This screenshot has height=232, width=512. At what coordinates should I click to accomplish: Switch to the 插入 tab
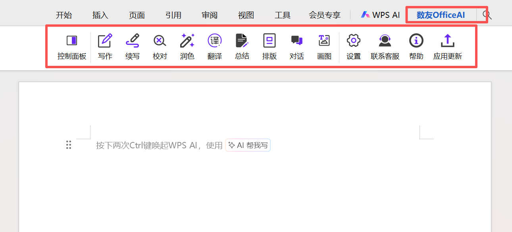(100, 15)
